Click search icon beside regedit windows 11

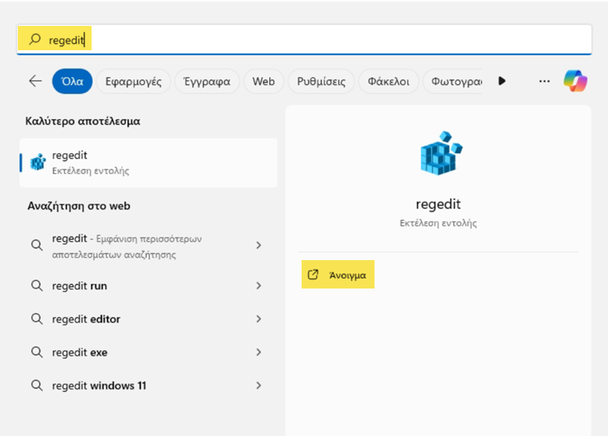coord(36,386)
